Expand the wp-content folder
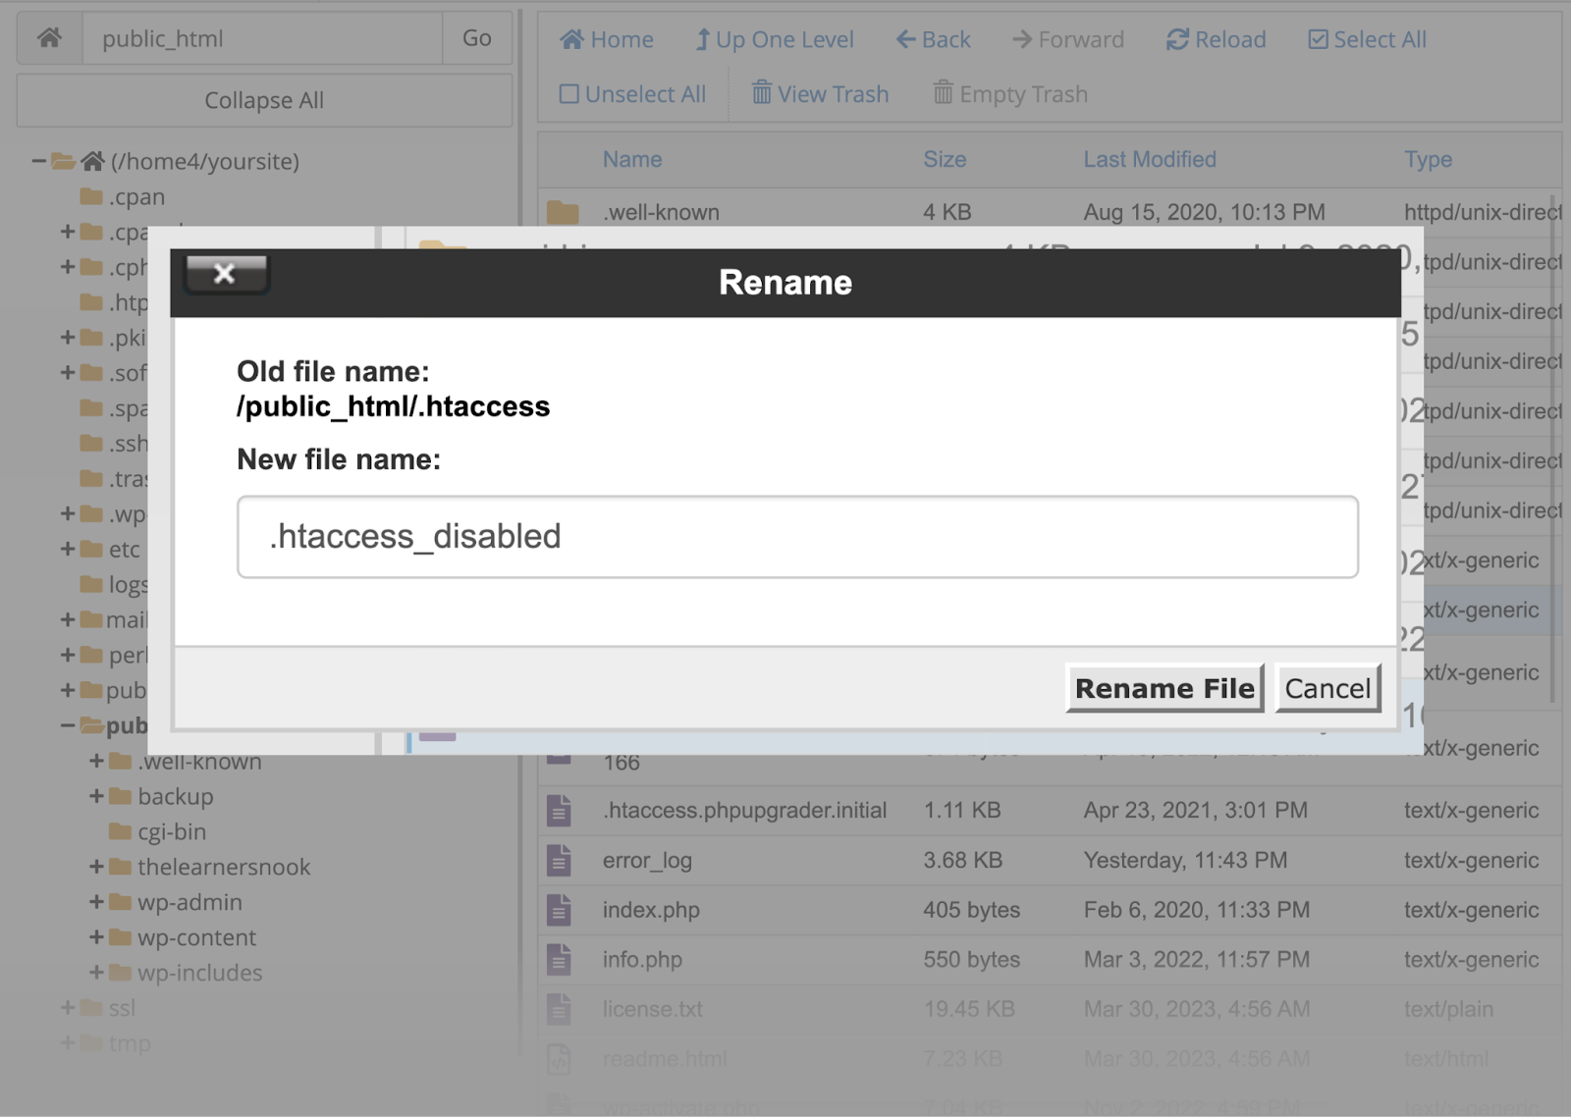The image size is (1571, 1117). pyautogui.click(x=96, y=937)
